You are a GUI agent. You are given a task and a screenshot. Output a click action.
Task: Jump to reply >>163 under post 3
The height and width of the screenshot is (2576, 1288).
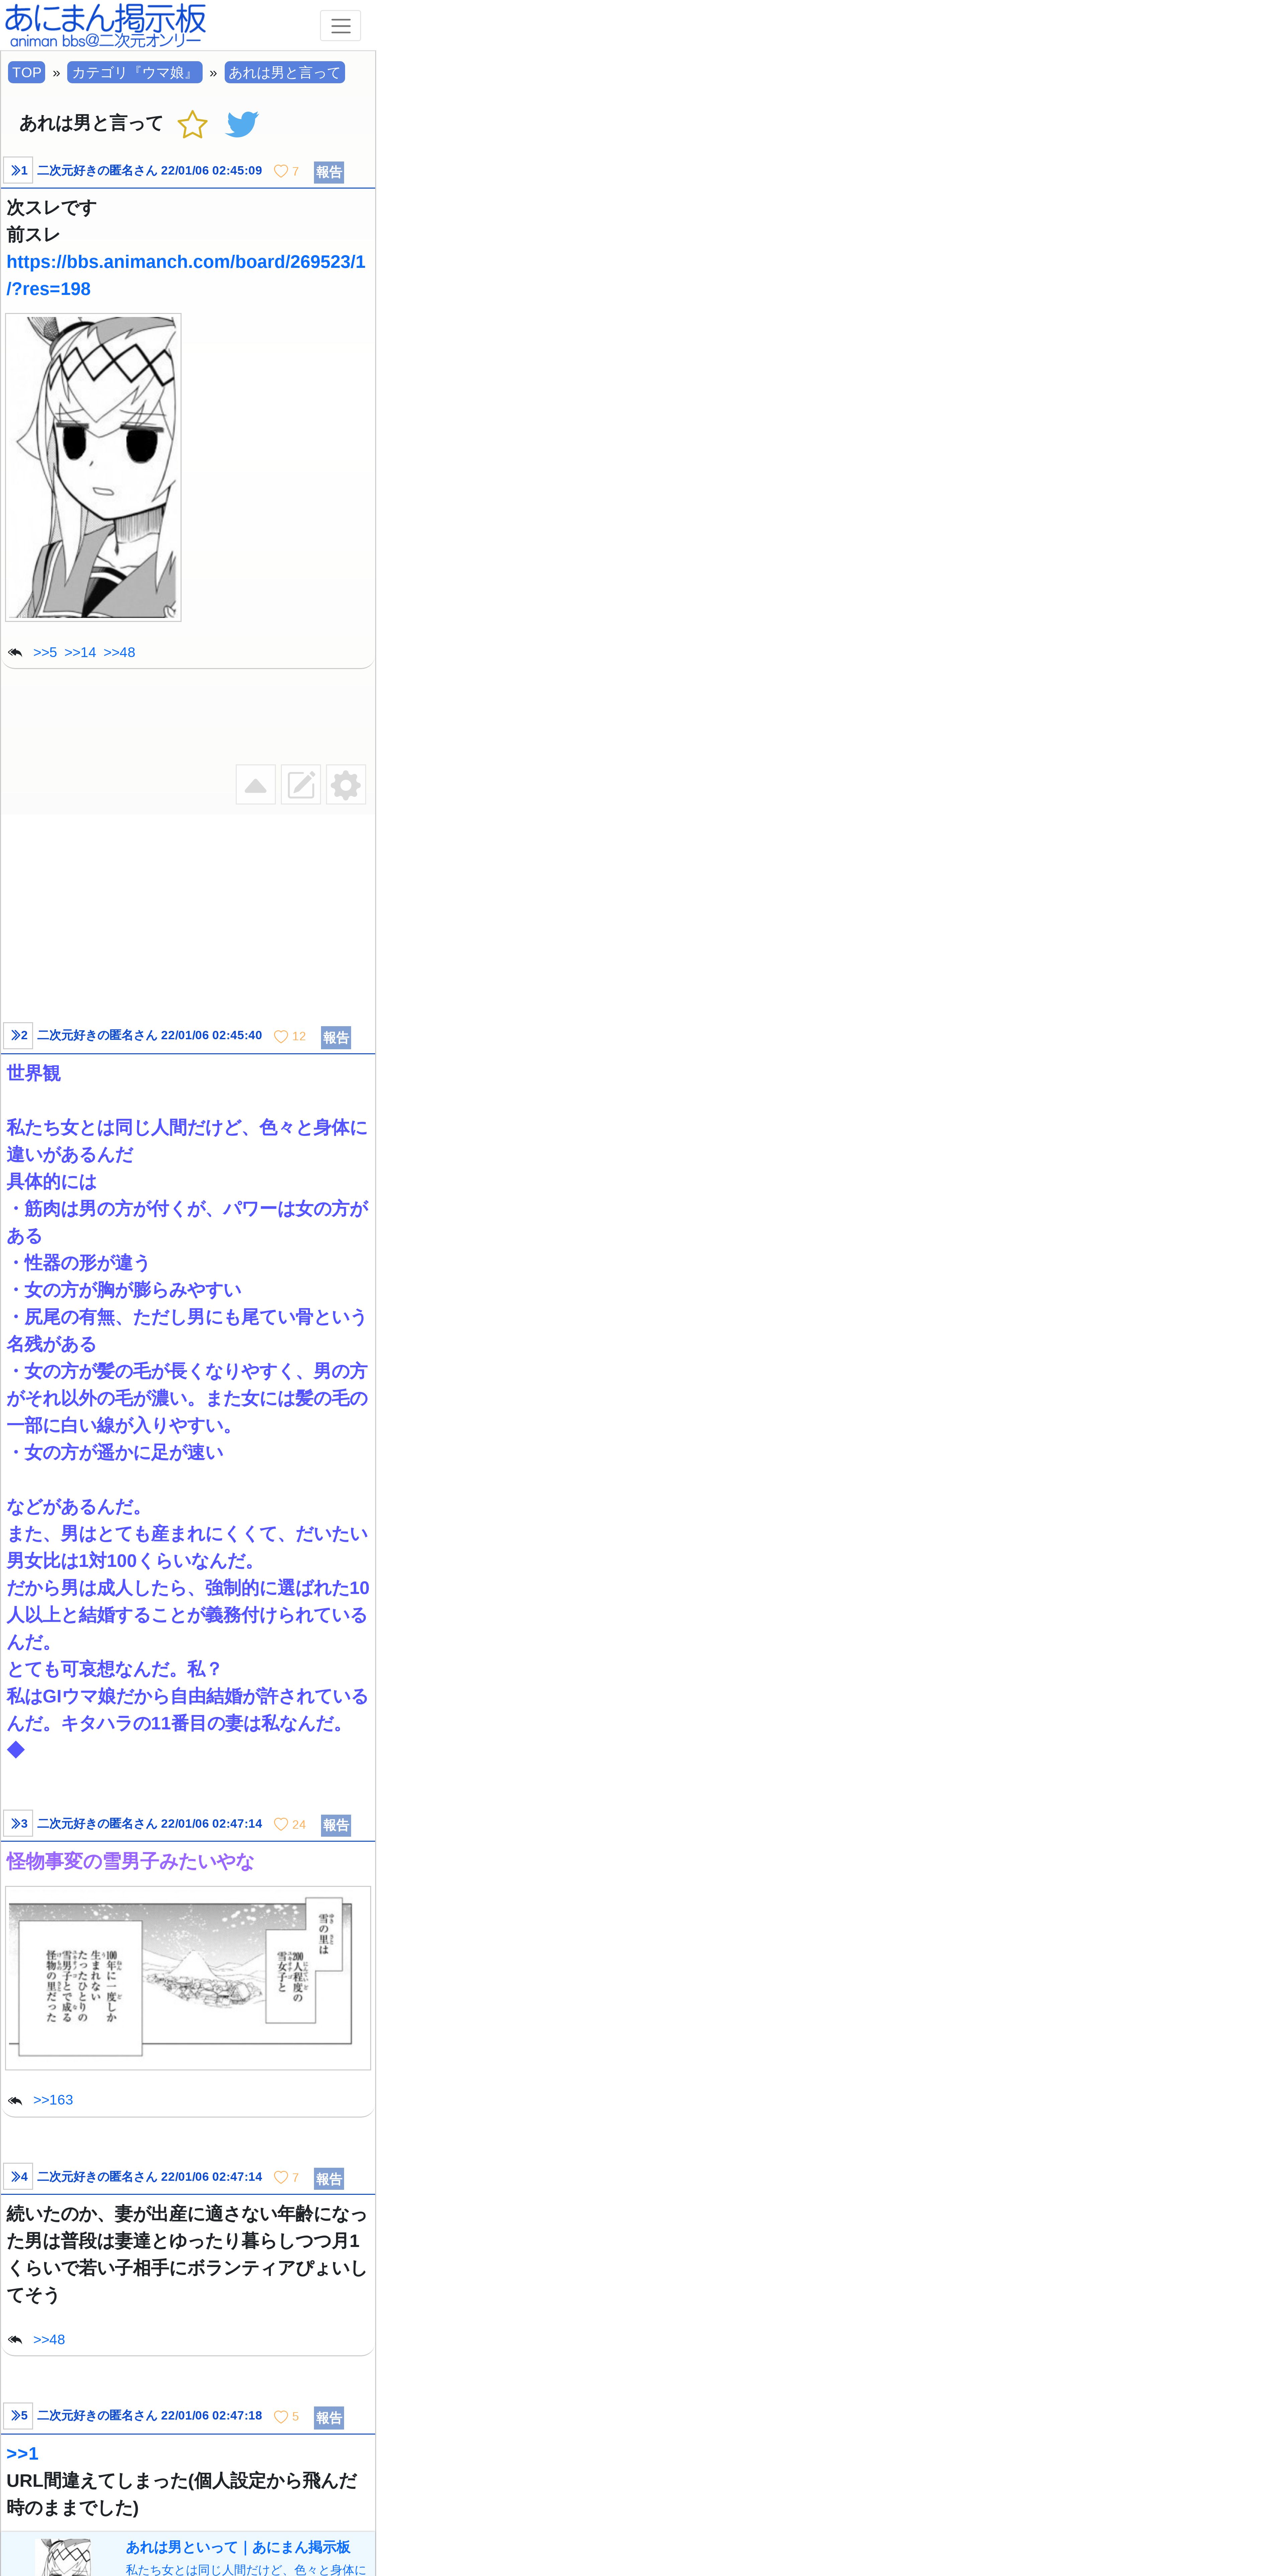(53, 2100)
